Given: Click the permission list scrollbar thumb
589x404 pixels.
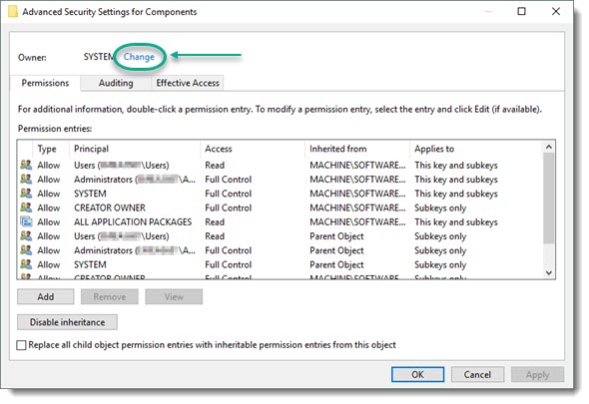Looking at the screenshot, I should click(549, 198).
